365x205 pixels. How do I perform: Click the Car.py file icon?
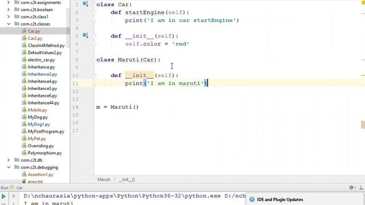[x=24, y=31]
